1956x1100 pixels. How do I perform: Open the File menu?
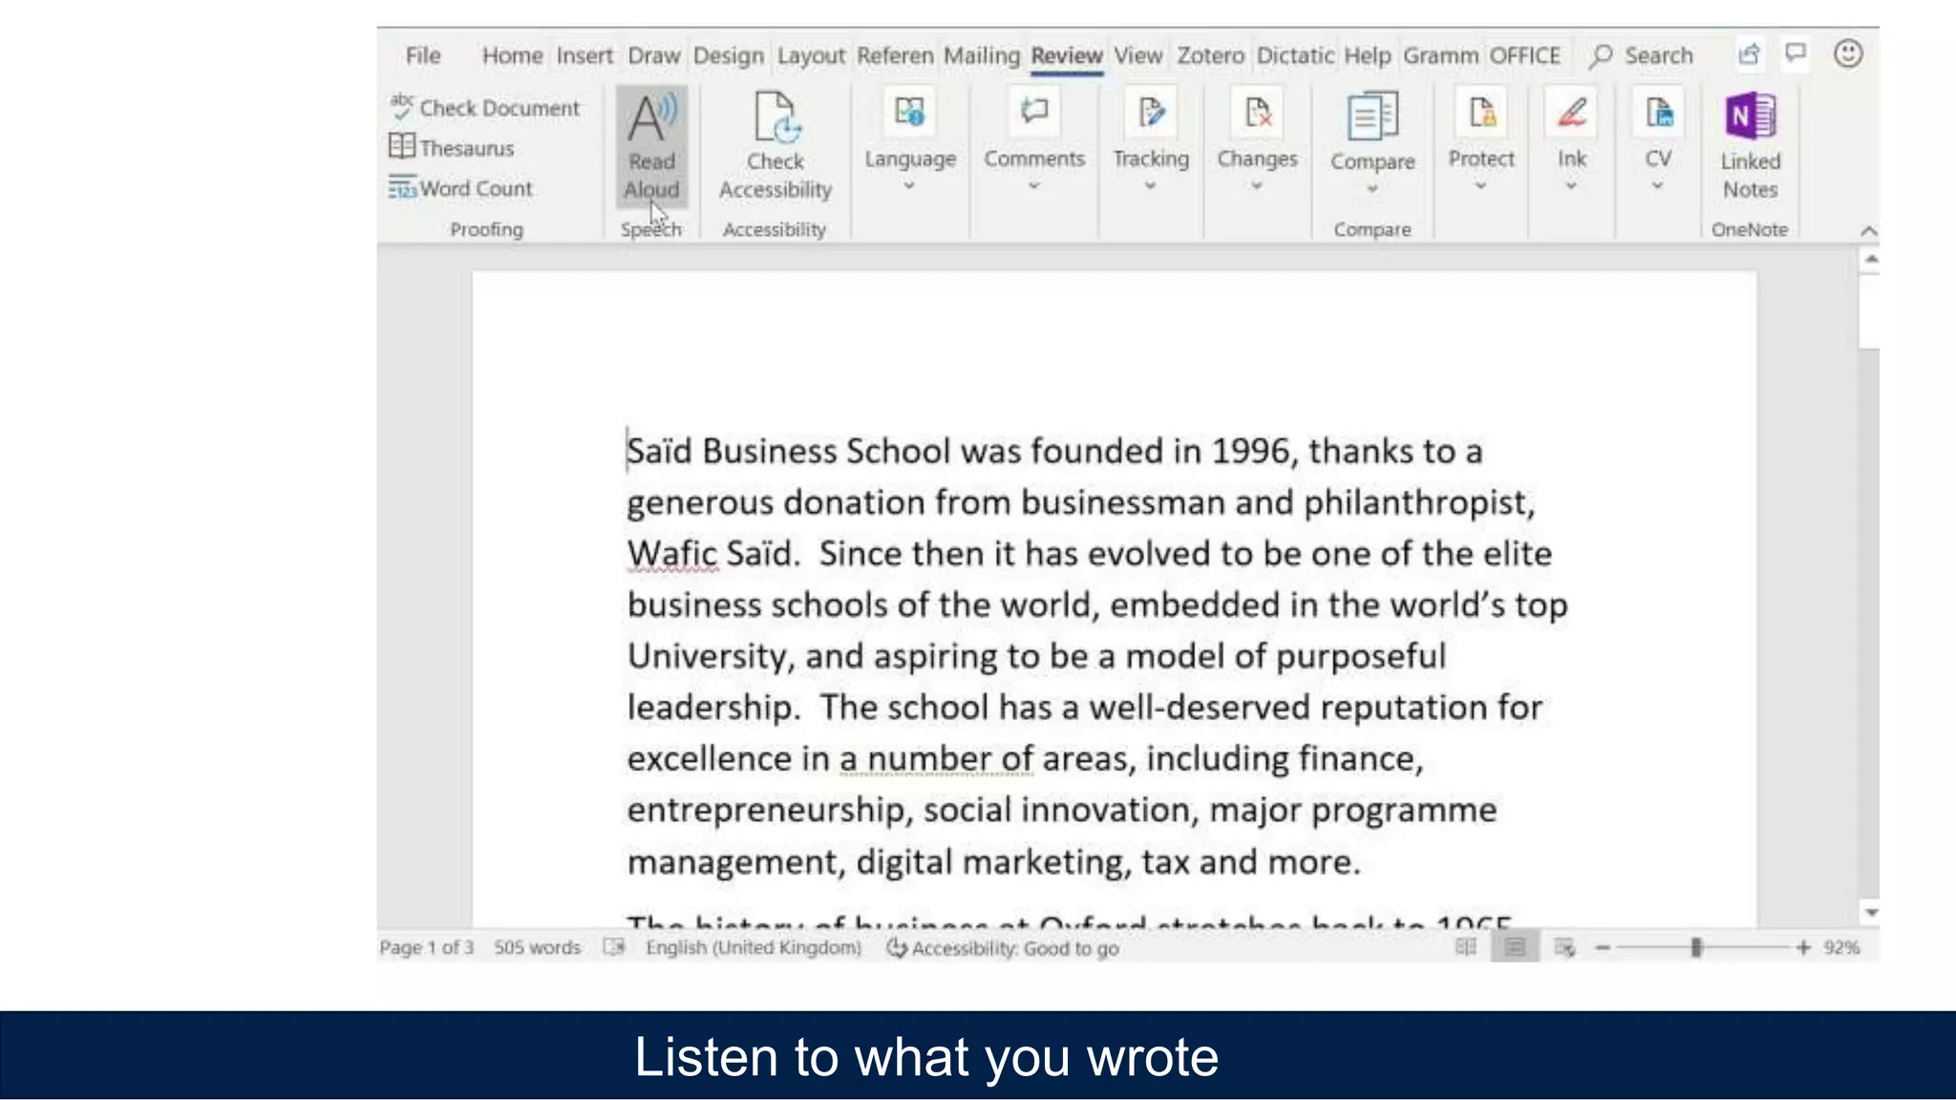pyautogui.click(x=423, y=56)
